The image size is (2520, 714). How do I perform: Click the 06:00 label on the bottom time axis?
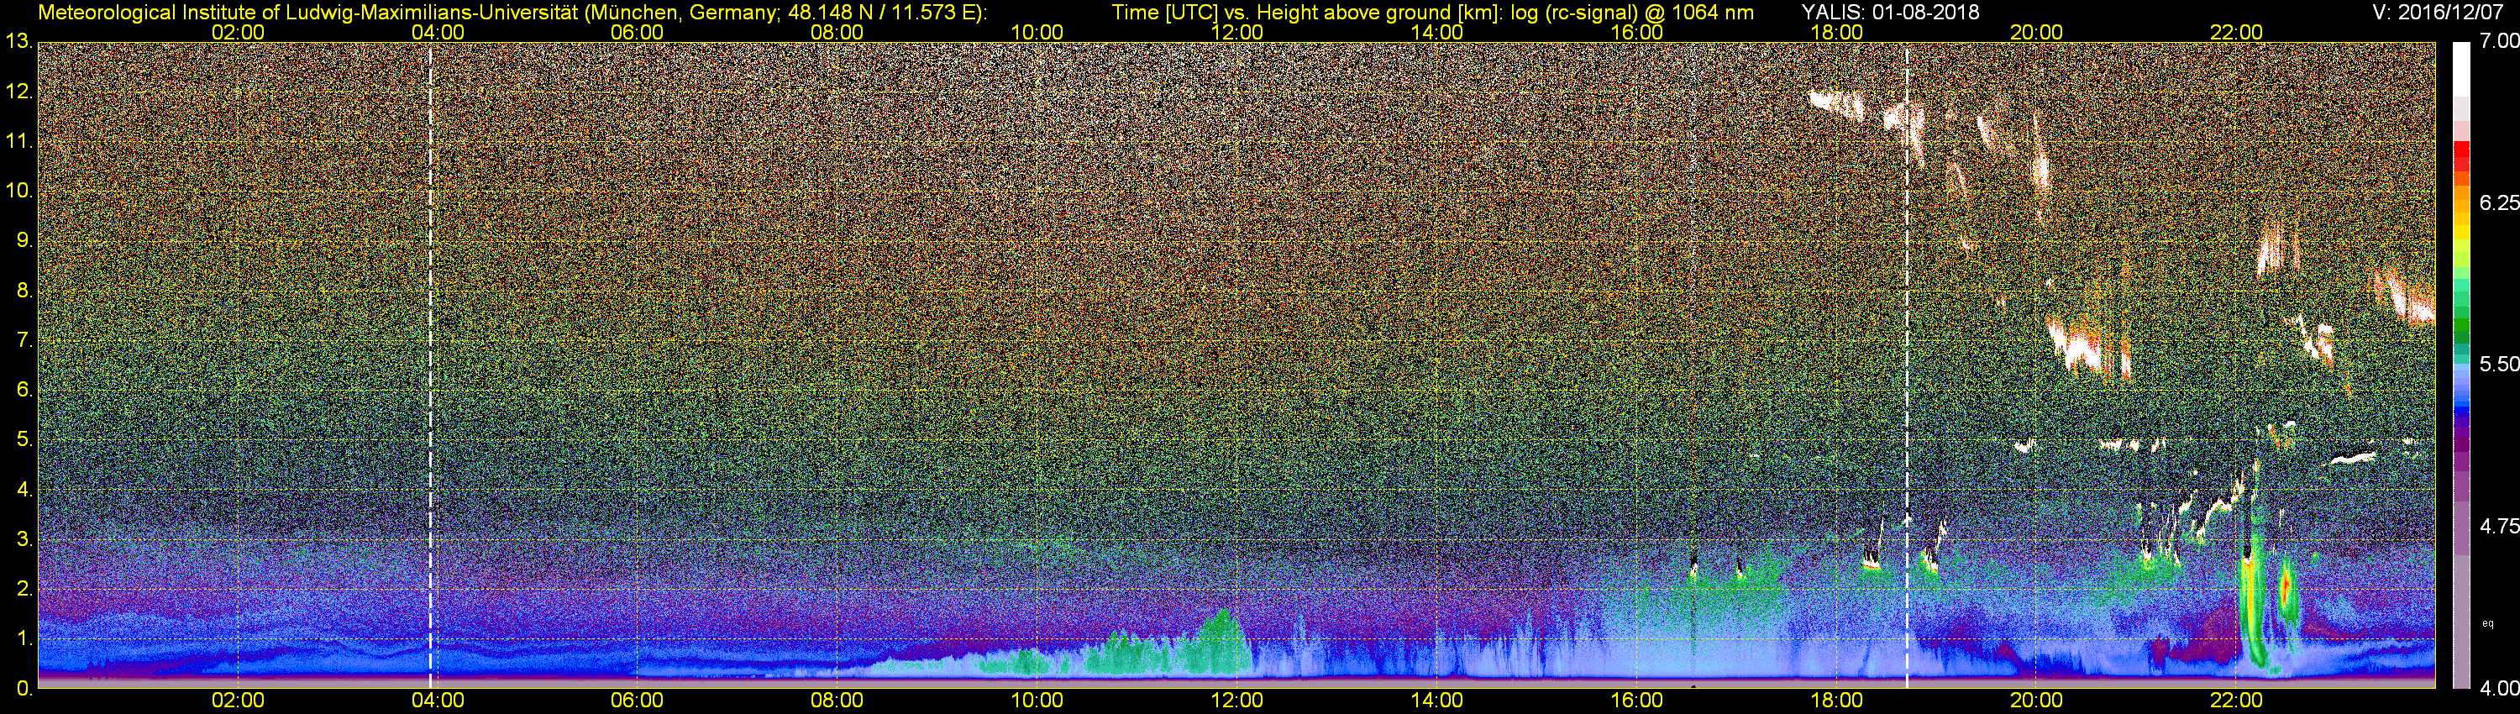637,701
